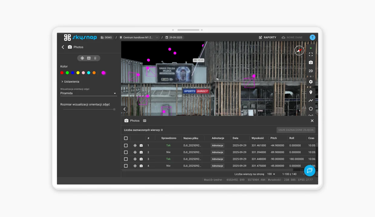The height and width of the screenshot is (217, 375).
Task: Check the box for photo row 2
Action: coord(126,152)
